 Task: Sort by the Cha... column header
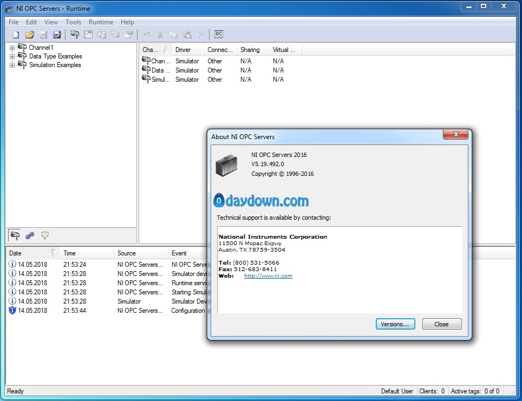pyautogui.click(x=155, y=50)
